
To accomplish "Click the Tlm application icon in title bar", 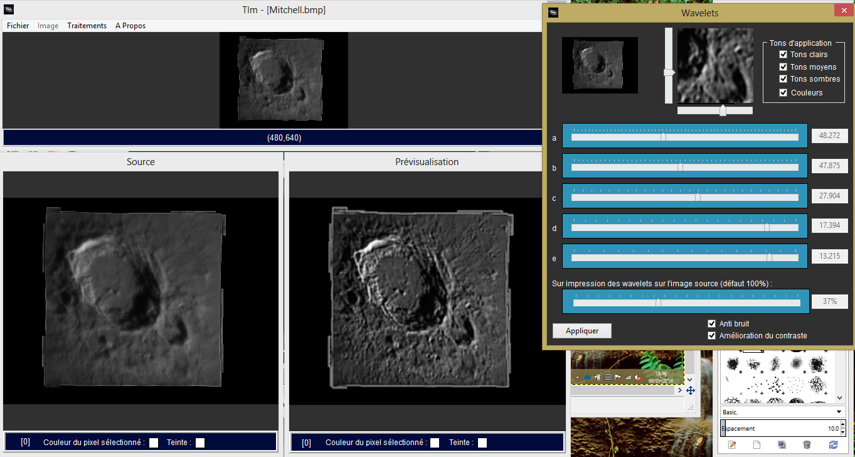I will click(x=8, y=10).
